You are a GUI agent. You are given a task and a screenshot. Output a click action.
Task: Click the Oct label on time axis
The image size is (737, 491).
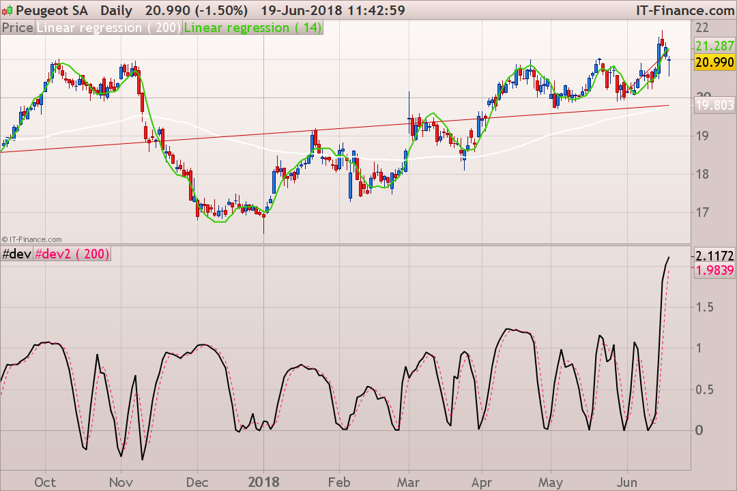click(45, 483)
